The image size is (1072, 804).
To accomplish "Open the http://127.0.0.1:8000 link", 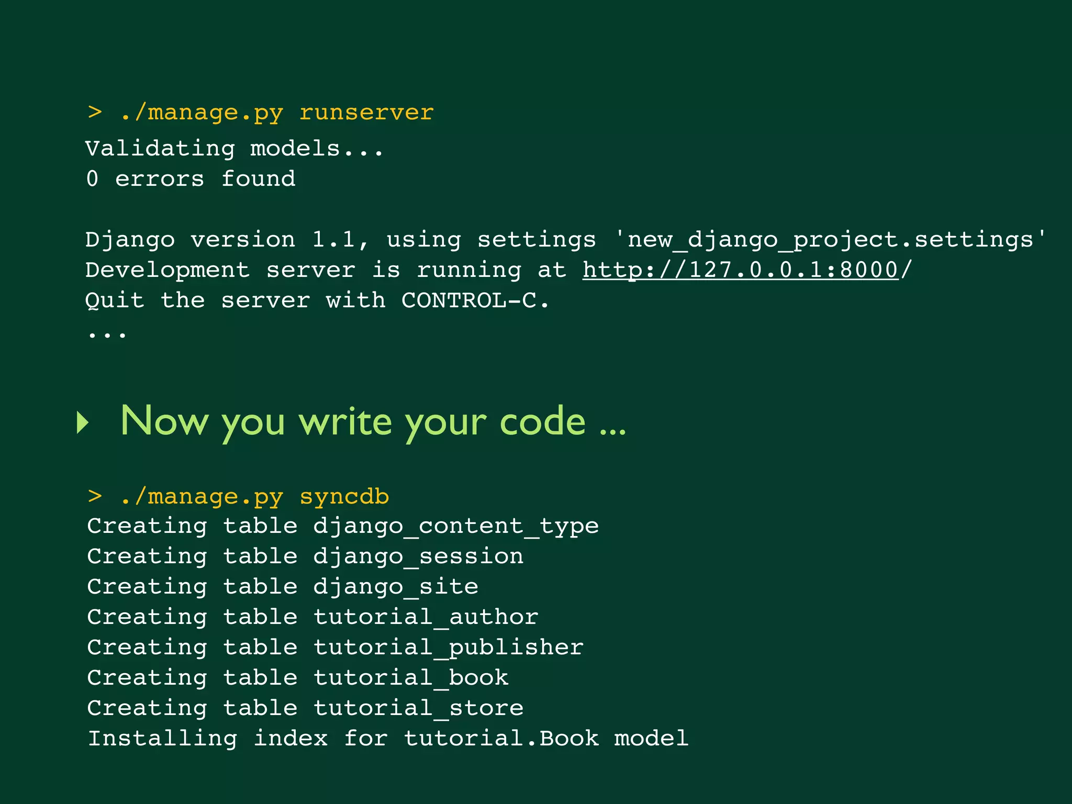I will [741, 271].
